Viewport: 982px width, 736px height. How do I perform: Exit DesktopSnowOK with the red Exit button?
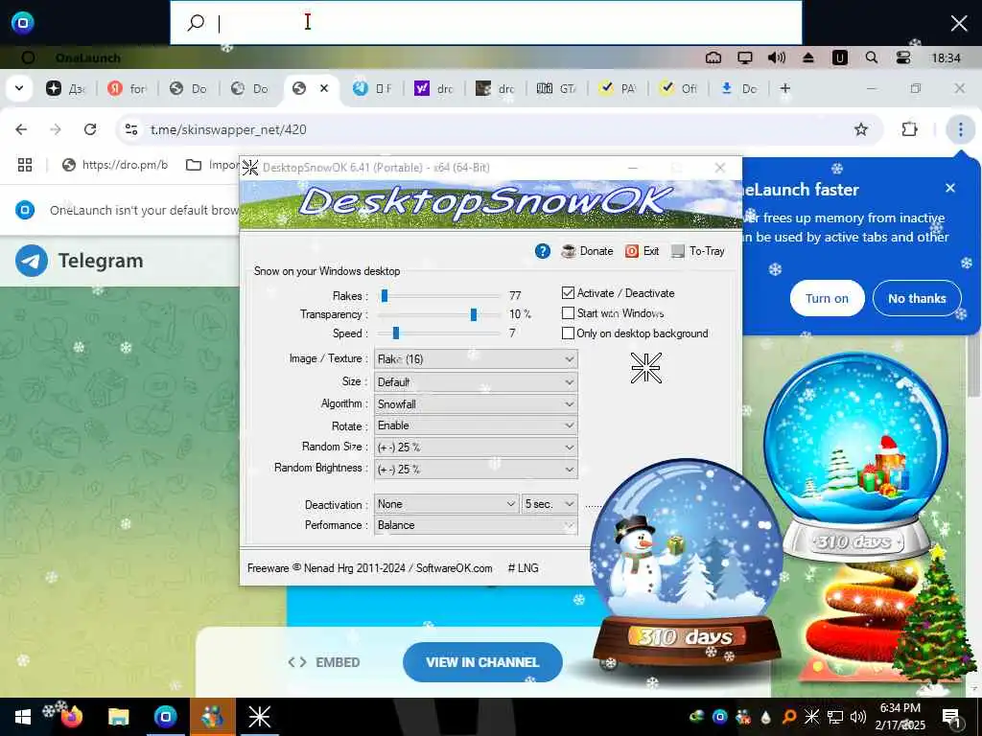click(642, 251)
